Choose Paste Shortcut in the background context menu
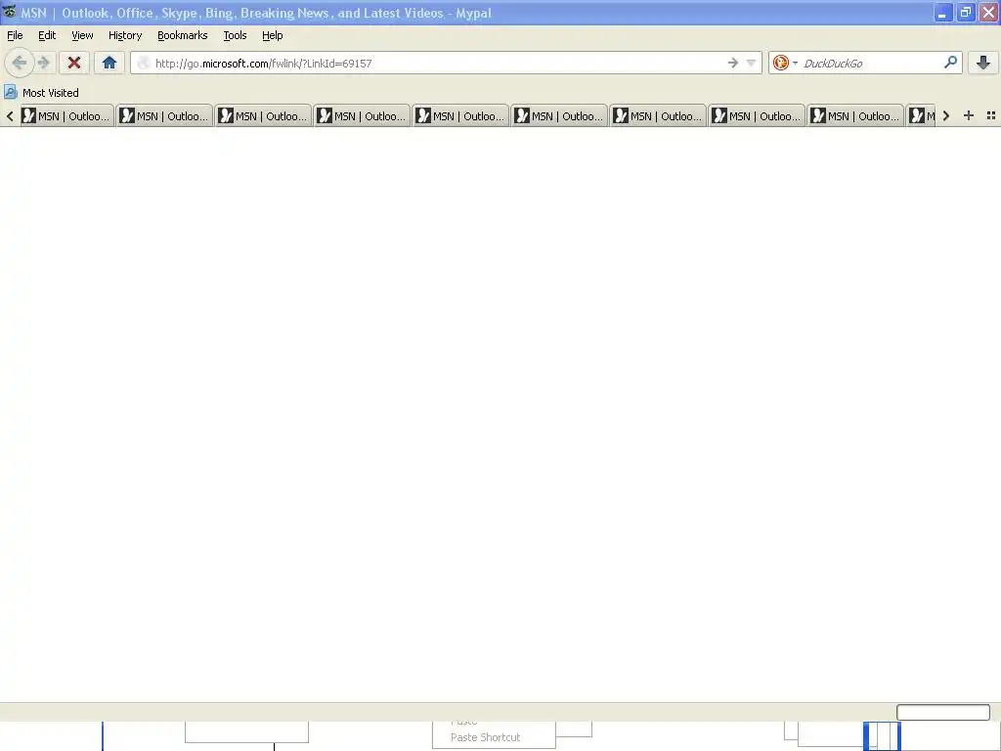Viewport: 1001px width, 751px height. click(x=485, y=737)
